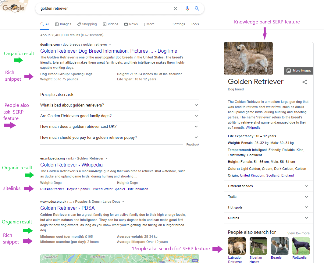Expand "Are Golden Retrievers good family dogs?"

coord(196,116)
